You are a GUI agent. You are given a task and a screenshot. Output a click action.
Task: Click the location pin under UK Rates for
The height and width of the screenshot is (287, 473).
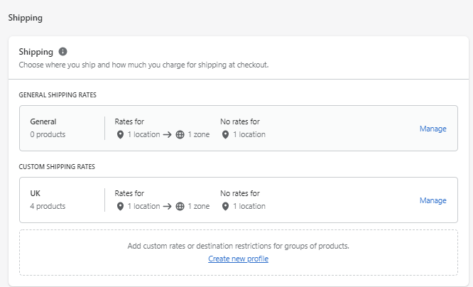[x=120, y=206]
